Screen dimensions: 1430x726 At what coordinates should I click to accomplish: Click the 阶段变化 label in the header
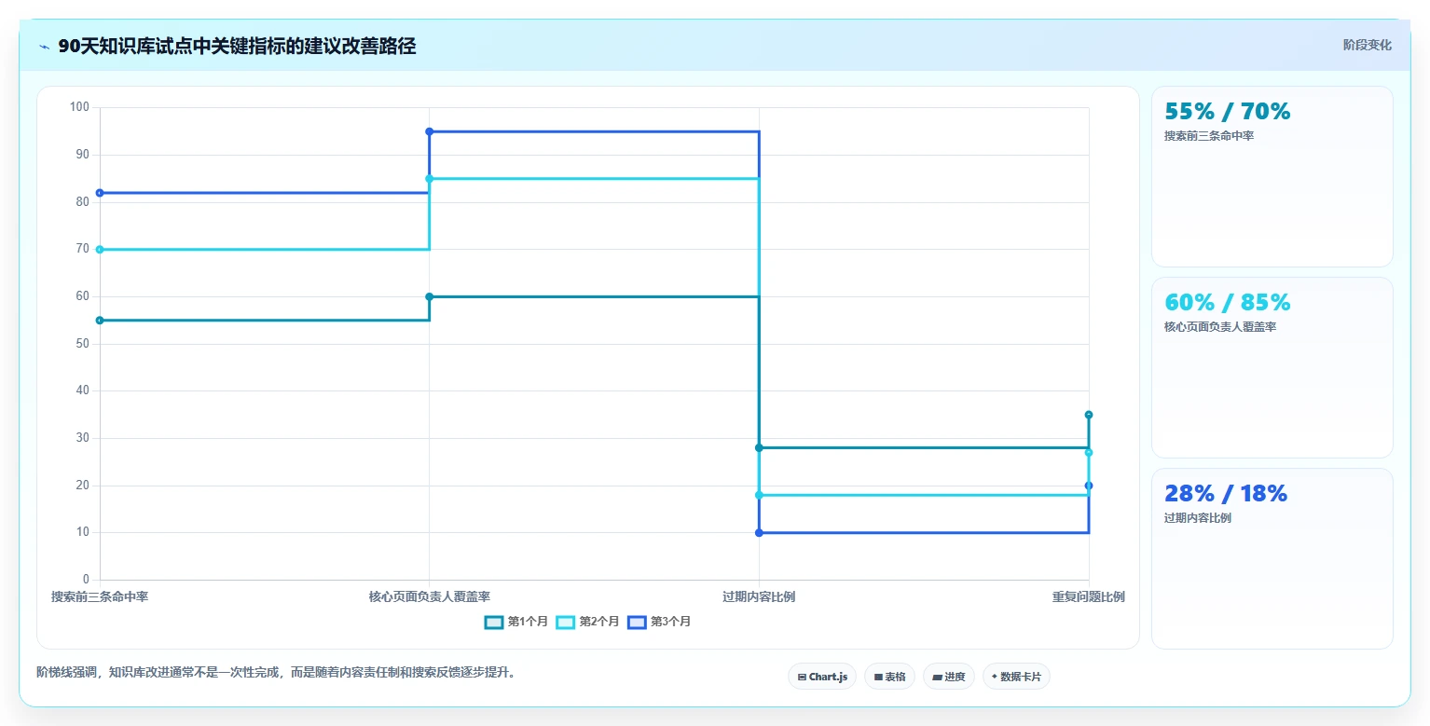tap(1368, 46)
